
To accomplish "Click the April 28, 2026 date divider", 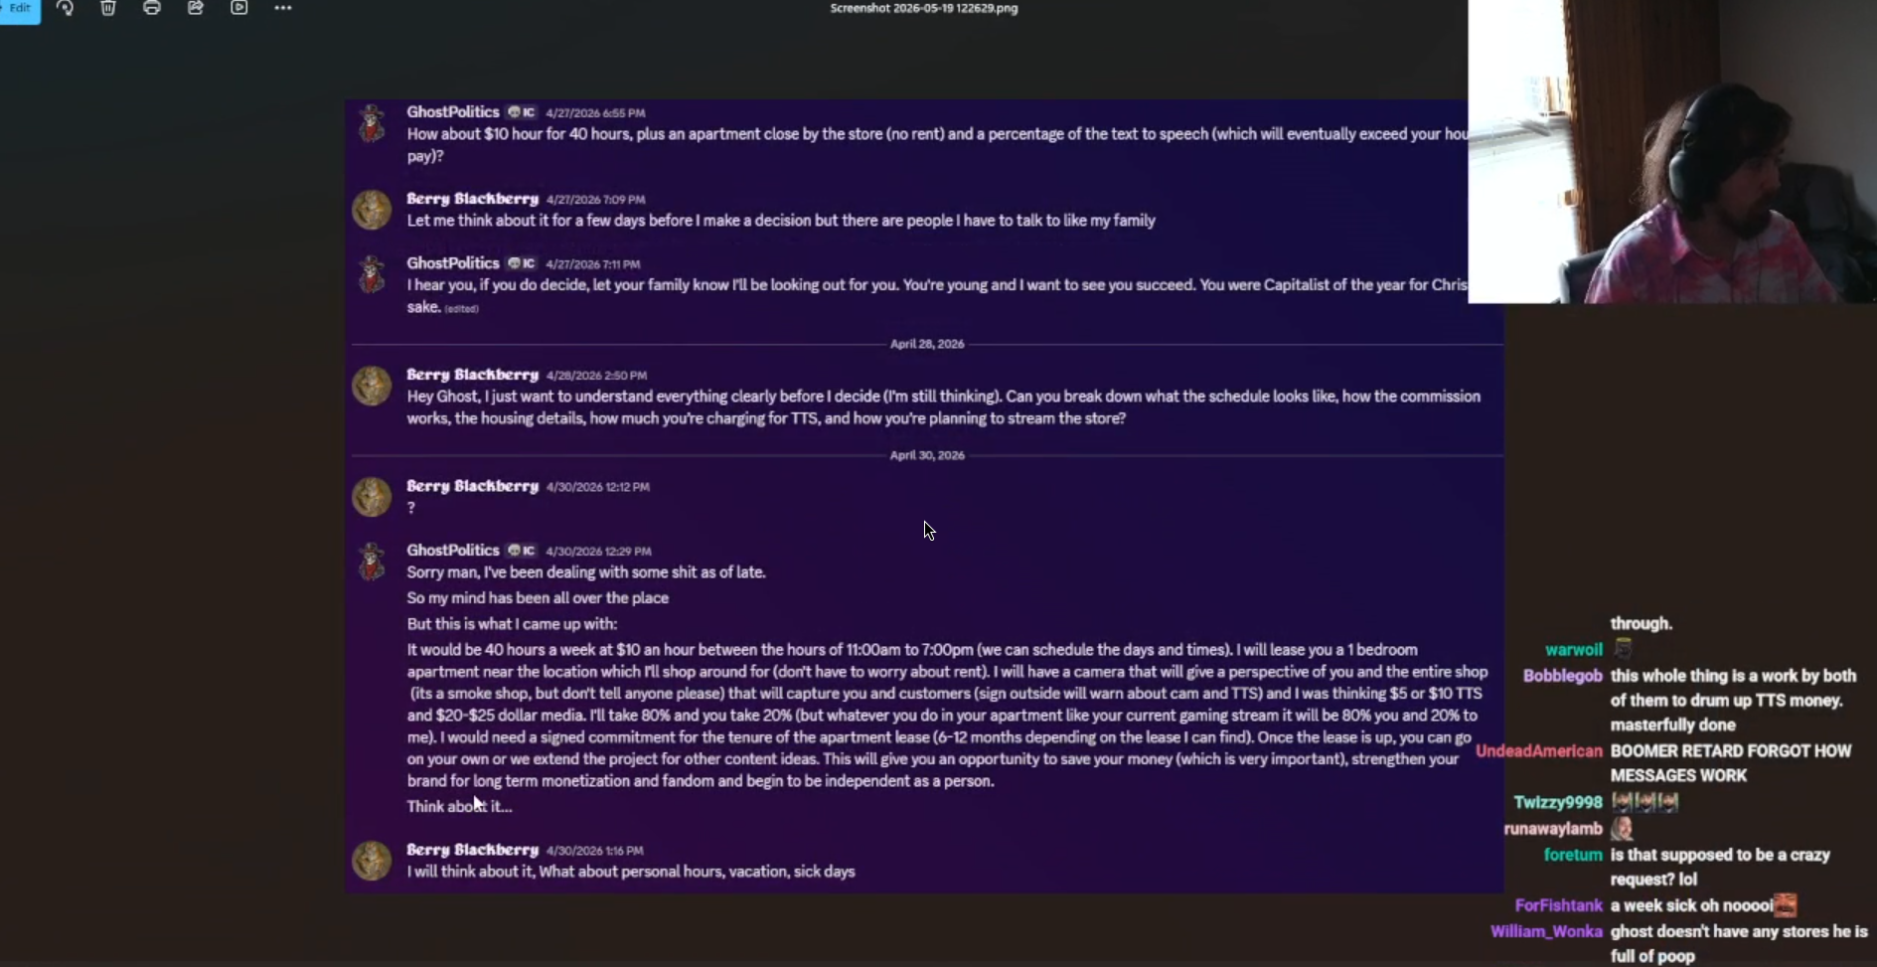I will pyautogui.click(x=927, y=344).
